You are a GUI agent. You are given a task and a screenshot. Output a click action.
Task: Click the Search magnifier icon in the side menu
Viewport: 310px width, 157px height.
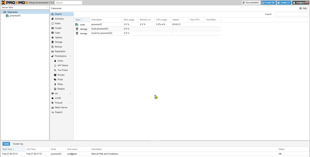coord(52,14)
